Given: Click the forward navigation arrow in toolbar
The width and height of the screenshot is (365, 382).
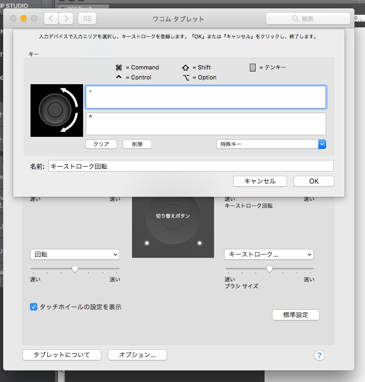Looking at the screenshot, I should pyautogui.click(x=66, y=18).
